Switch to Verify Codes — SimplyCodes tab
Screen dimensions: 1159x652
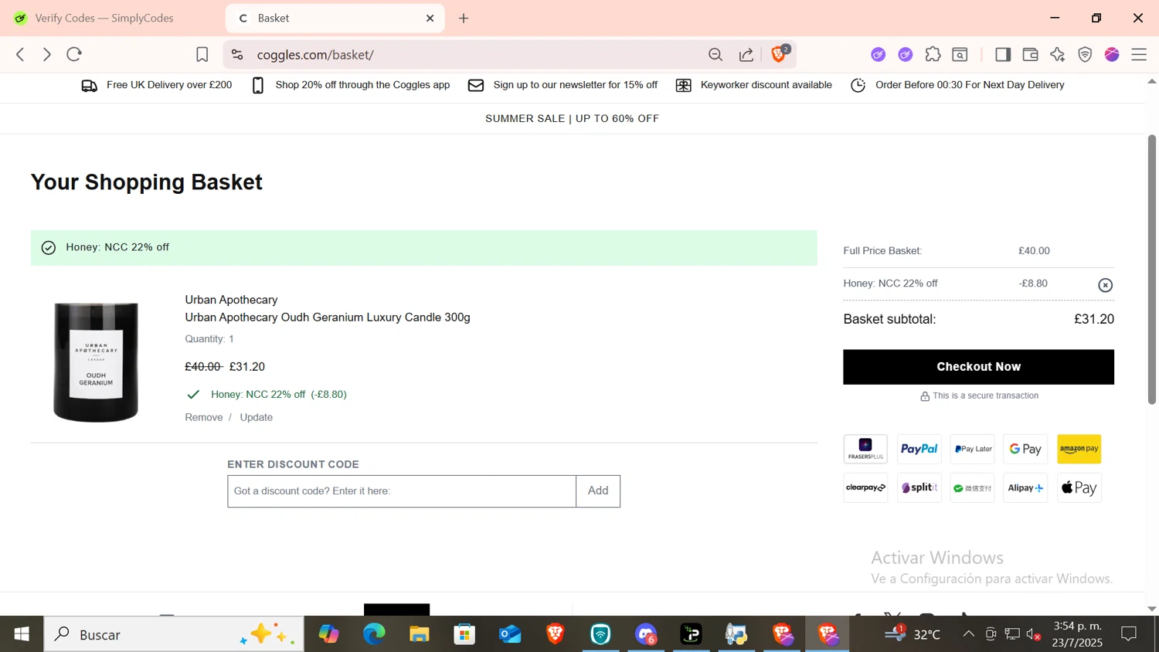104,18
